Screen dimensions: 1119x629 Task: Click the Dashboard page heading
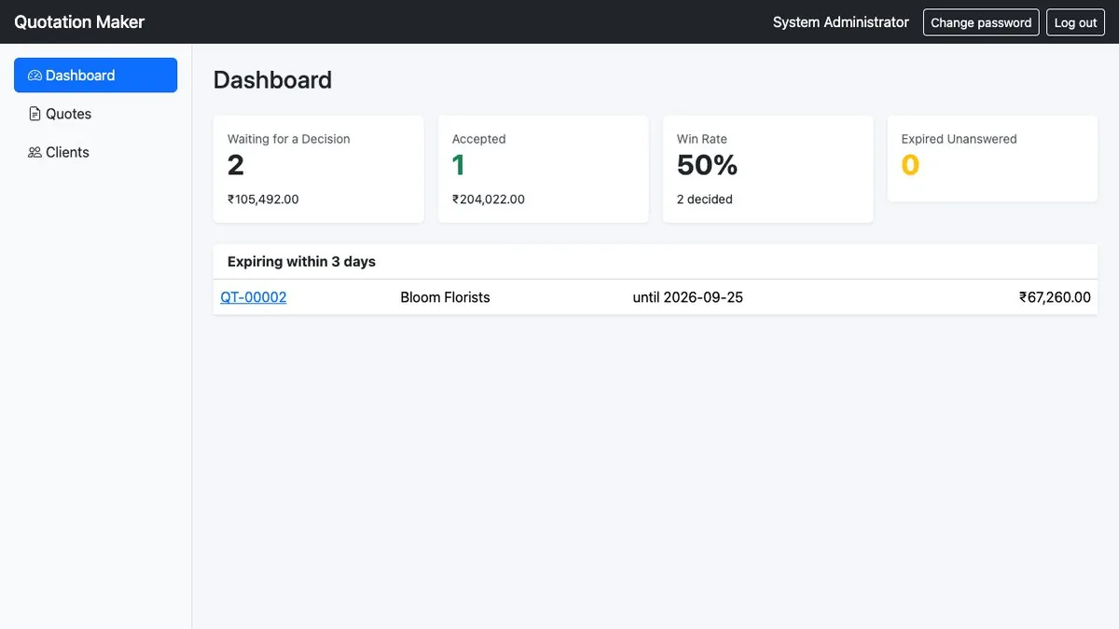click(x=272, y=80)
